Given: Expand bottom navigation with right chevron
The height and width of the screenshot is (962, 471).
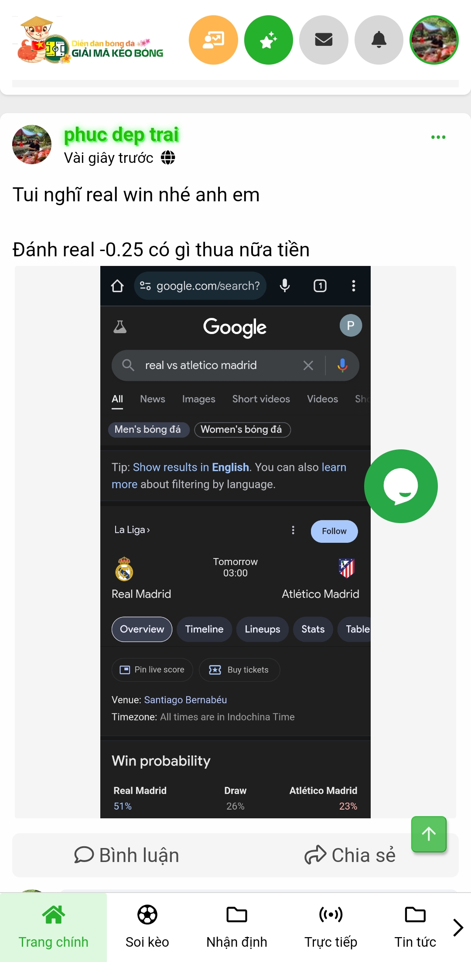Looking at the screenshot, I should point(458,928).
